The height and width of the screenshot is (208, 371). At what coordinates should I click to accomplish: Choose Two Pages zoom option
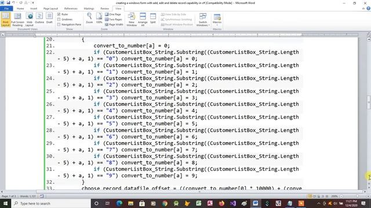[x=114, y=19]
